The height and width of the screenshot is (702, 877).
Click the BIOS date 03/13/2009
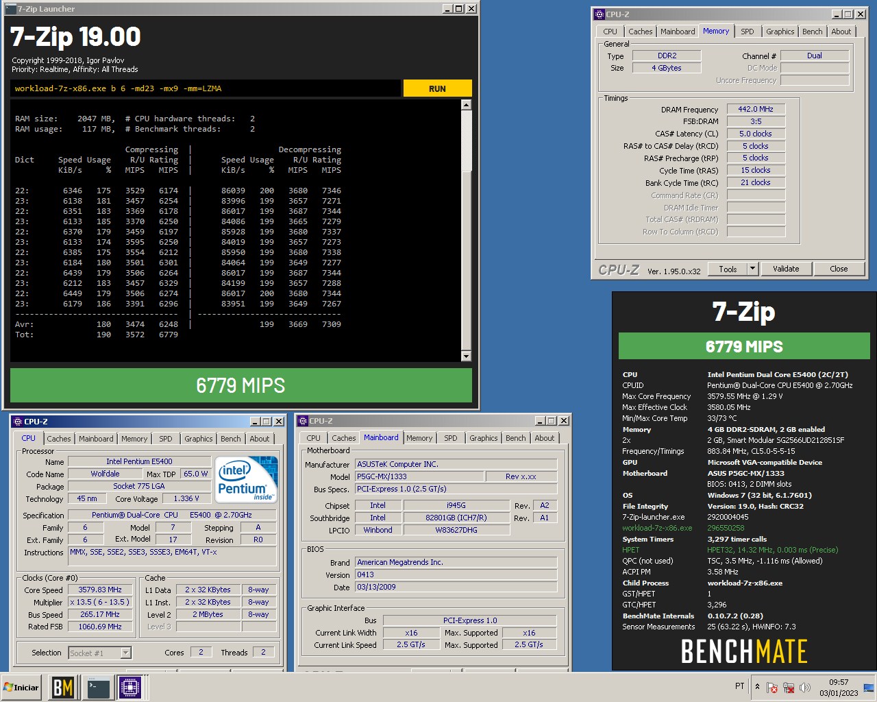pos(456,588)
